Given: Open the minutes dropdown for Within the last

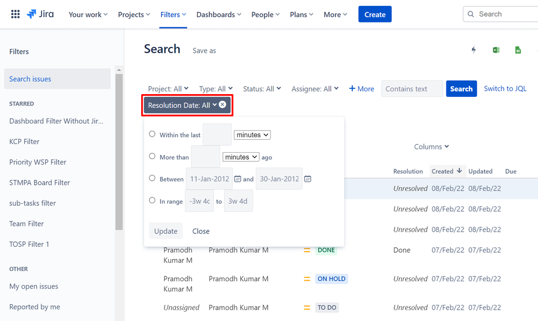Looking at the screenshot, I should pos(252,135).
